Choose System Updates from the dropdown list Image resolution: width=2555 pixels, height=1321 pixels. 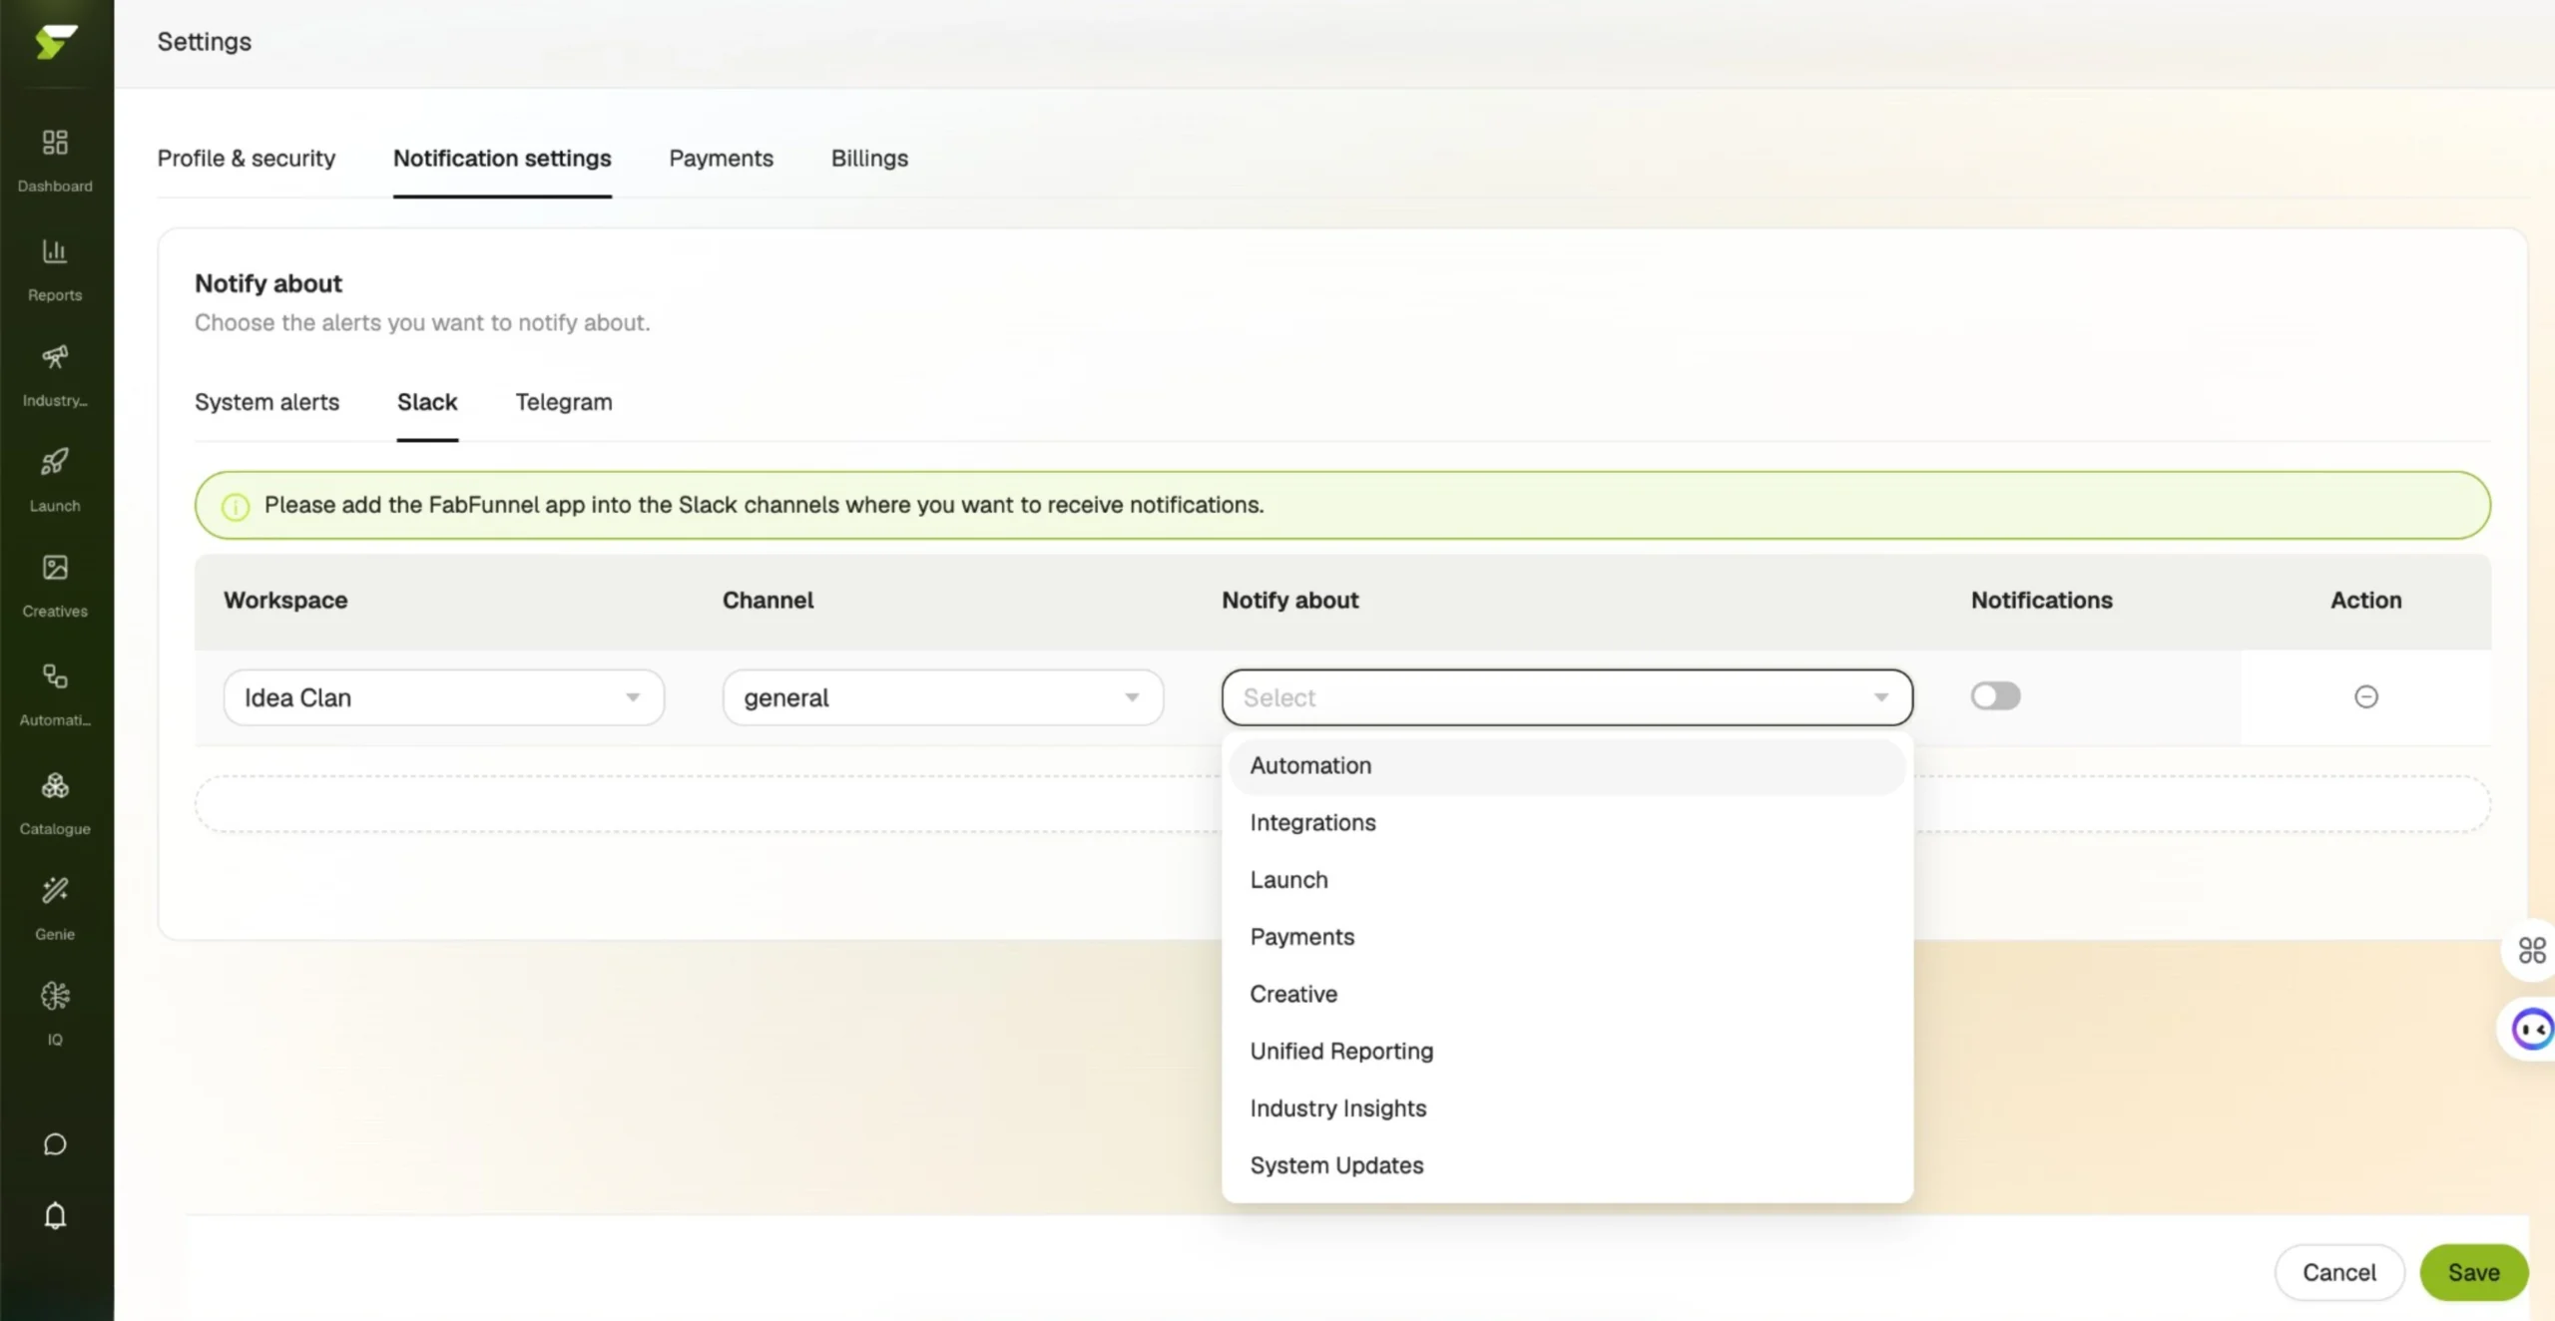pos(1567,1165)
